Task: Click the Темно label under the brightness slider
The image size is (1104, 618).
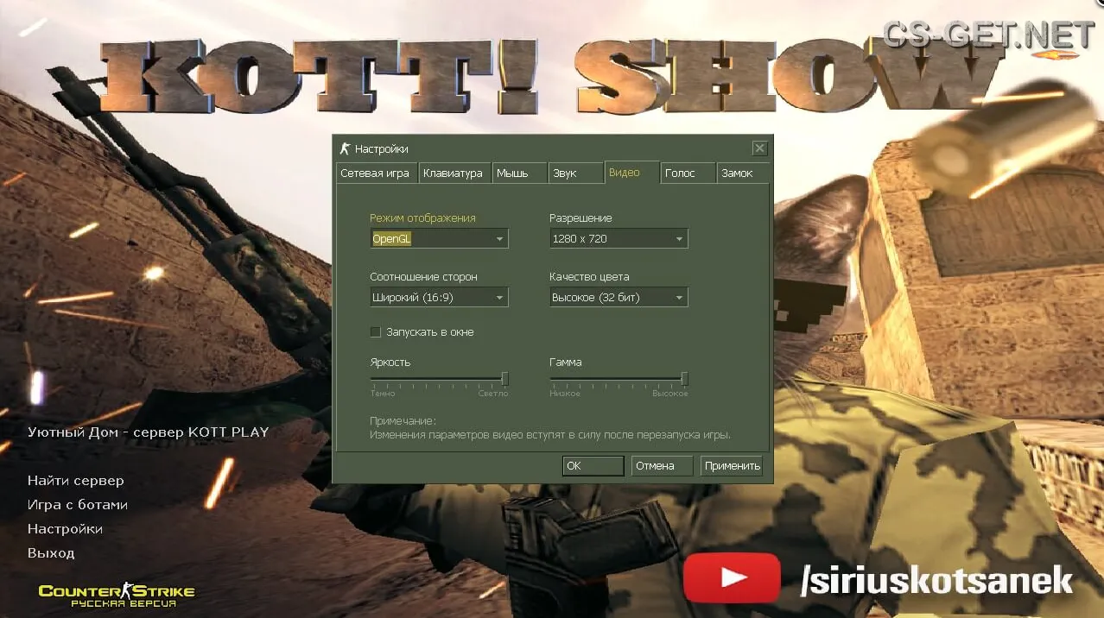Action: point(383,394)
